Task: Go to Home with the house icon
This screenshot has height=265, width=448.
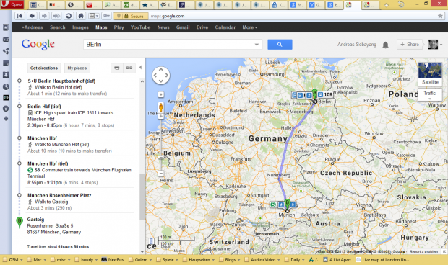Action: [81, 16]
